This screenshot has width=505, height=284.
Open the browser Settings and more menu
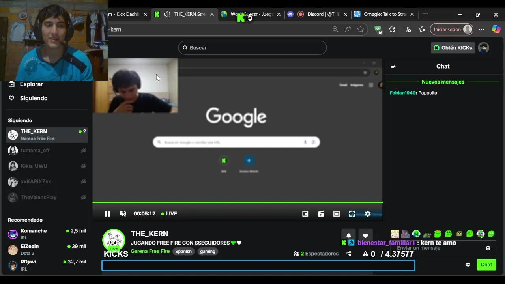481,29
